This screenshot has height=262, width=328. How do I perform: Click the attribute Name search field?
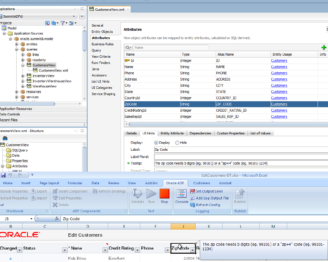[171, 47]
